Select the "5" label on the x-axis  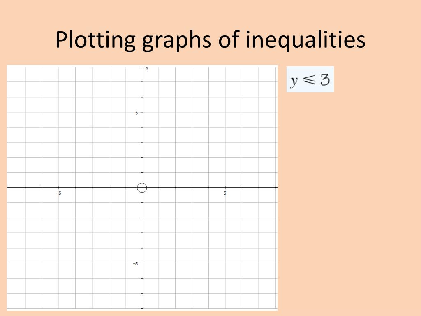pos(225,193)
